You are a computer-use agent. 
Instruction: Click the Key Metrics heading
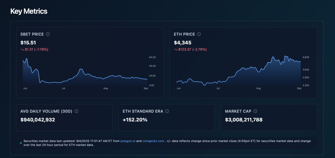[29, 11]
